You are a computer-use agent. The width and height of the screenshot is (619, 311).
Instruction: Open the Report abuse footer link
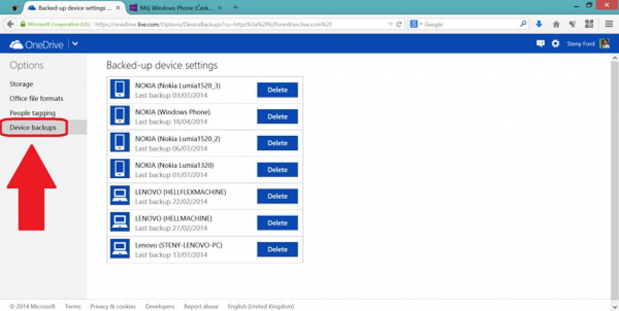[201, 306]
